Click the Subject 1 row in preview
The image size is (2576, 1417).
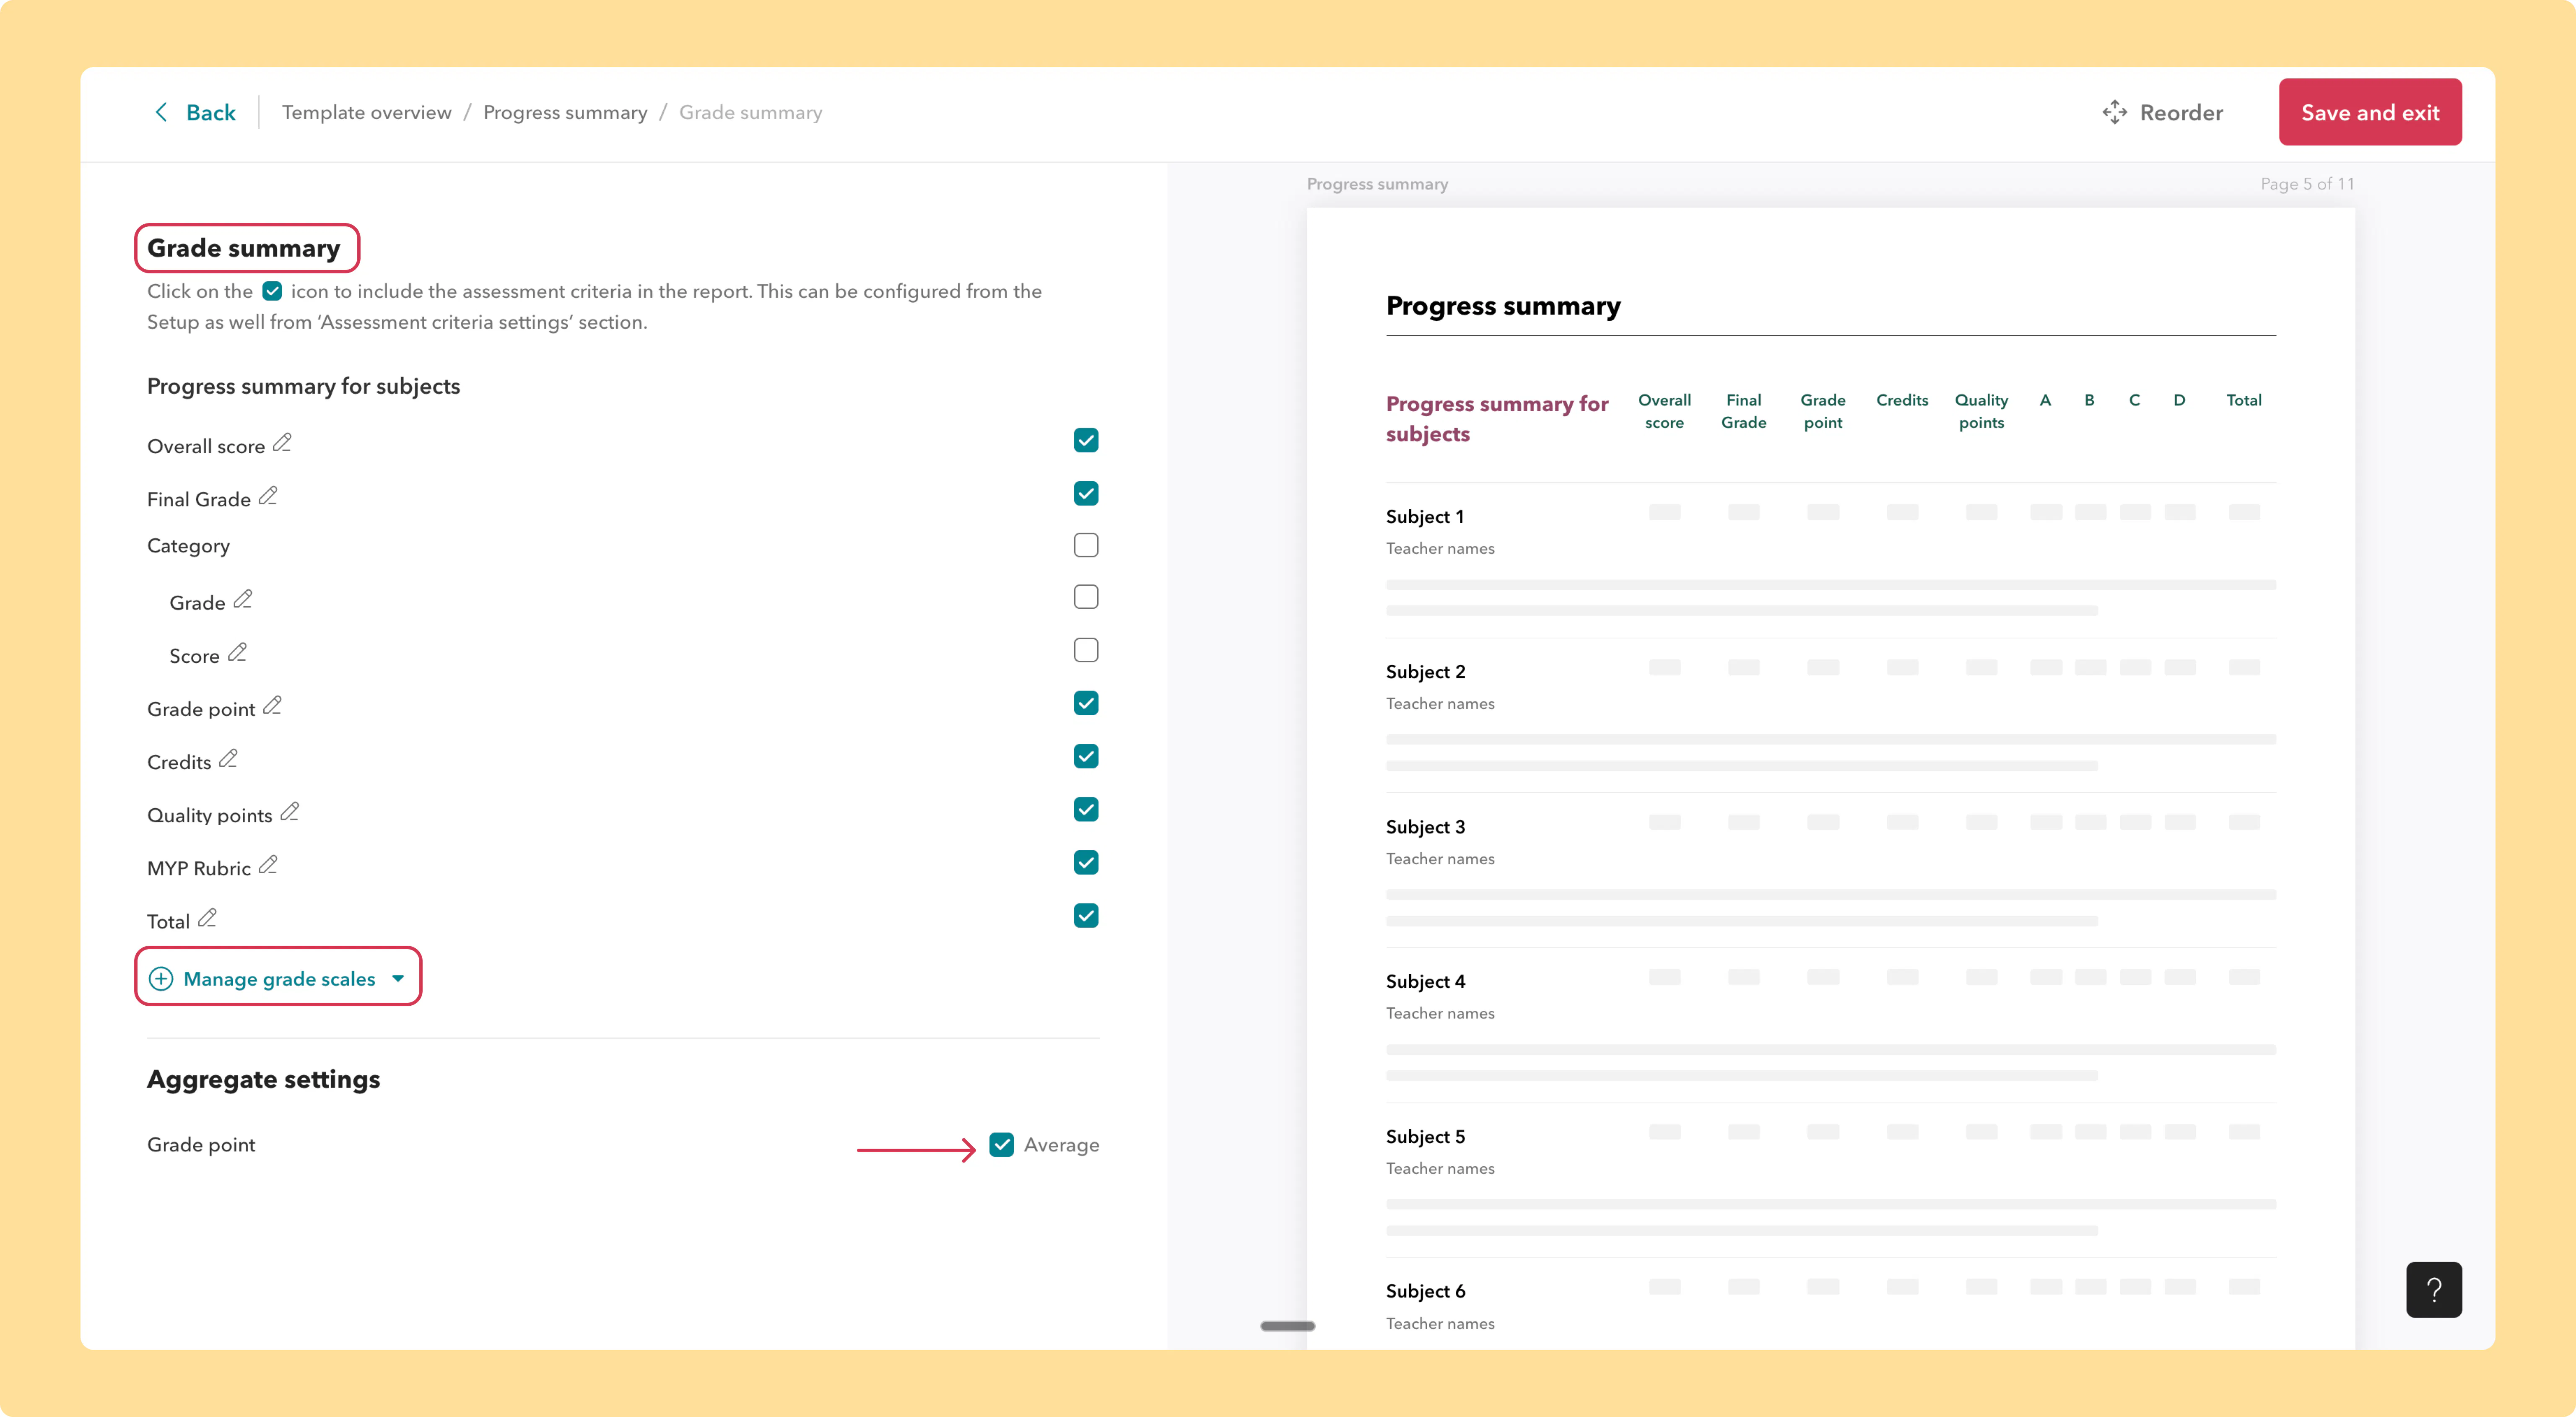coord(1831,561)
